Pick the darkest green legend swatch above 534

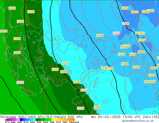pyautogui.click(x=37, y=119)
